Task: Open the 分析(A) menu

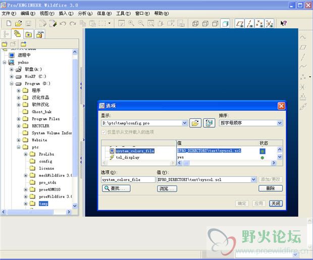Action: pos(85,14)
